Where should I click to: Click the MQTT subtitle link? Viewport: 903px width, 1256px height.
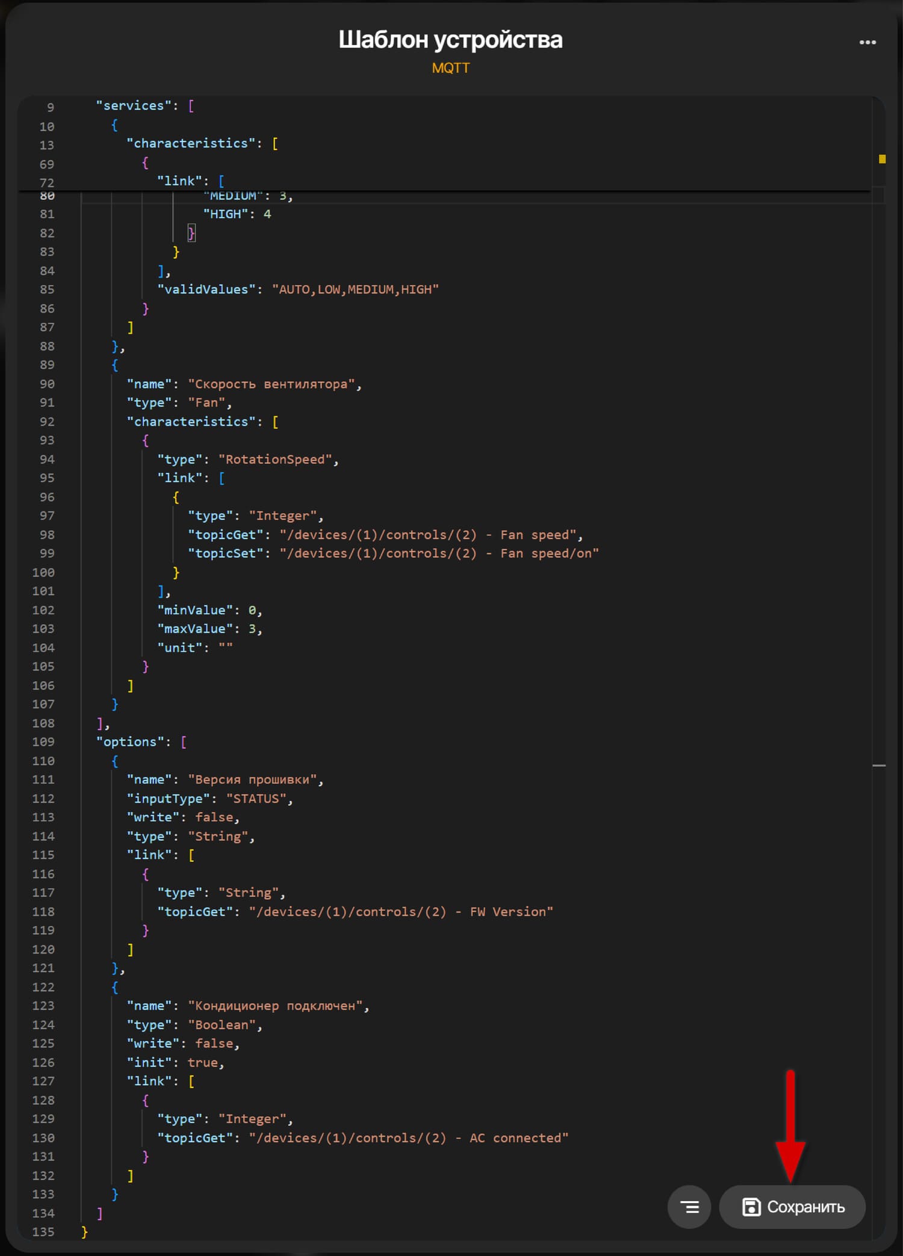[x=450, y=68]
